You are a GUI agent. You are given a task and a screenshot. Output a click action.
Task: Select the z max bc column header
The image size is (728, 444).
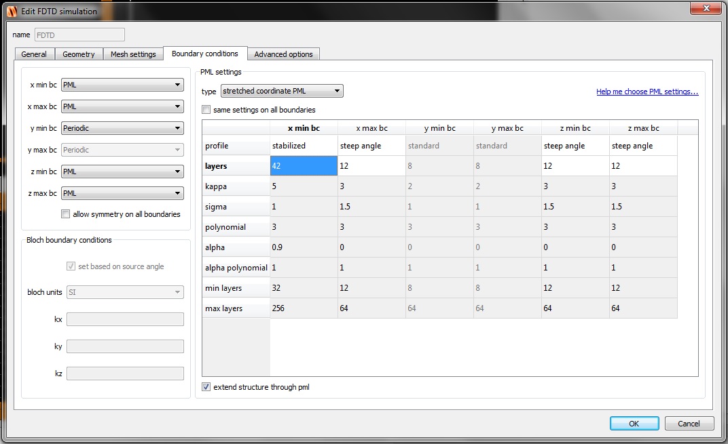tap(644, 128)
